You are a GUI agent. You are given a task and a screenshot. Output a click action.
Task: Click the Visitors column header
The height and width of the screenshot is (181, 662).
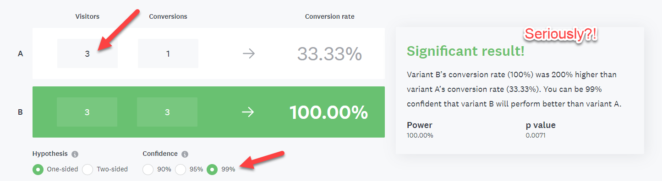tap(88, 16)
